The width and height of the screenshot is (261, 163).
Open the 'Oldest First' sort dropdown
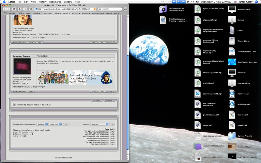(55, 124)
